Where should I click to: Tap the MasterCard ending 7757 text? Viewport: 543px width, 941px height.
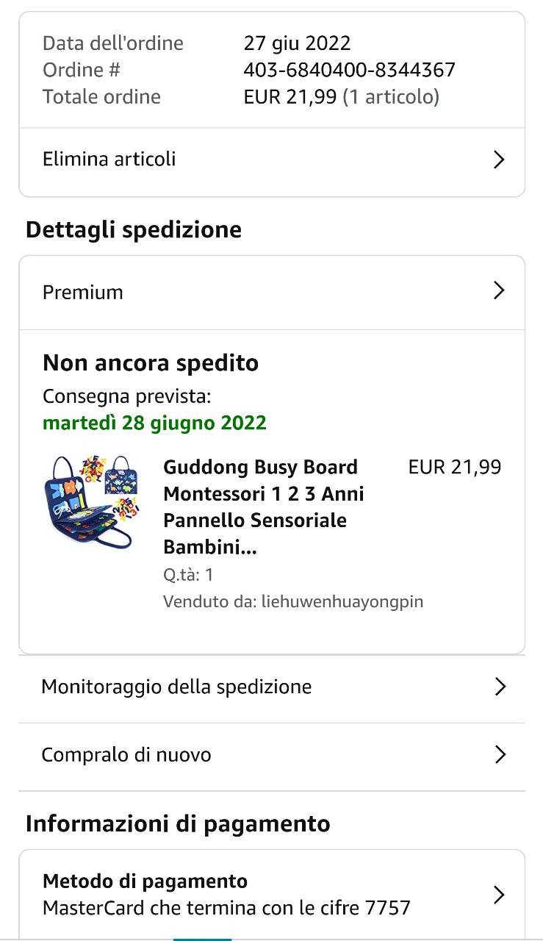click(x=226, y=908)
